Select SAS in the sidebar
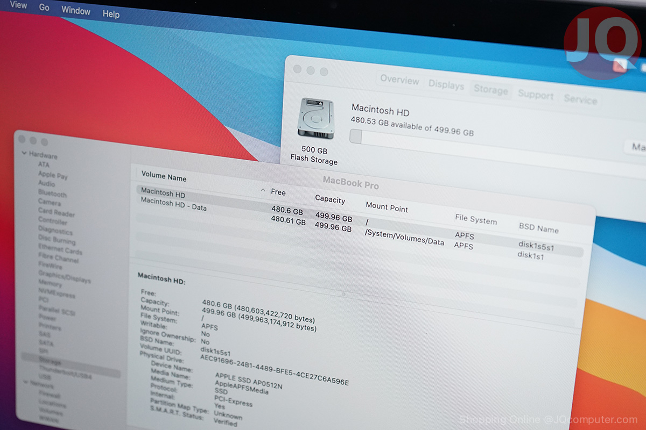Viewport: 646px width, 430px height. click(x=45, y=334)
